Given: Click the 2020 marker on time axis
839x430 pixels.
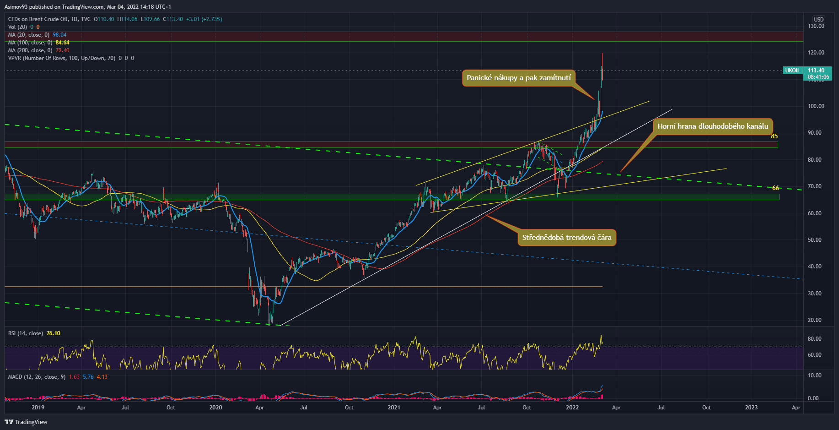Looking at the screenshot, I should (215, 408).
